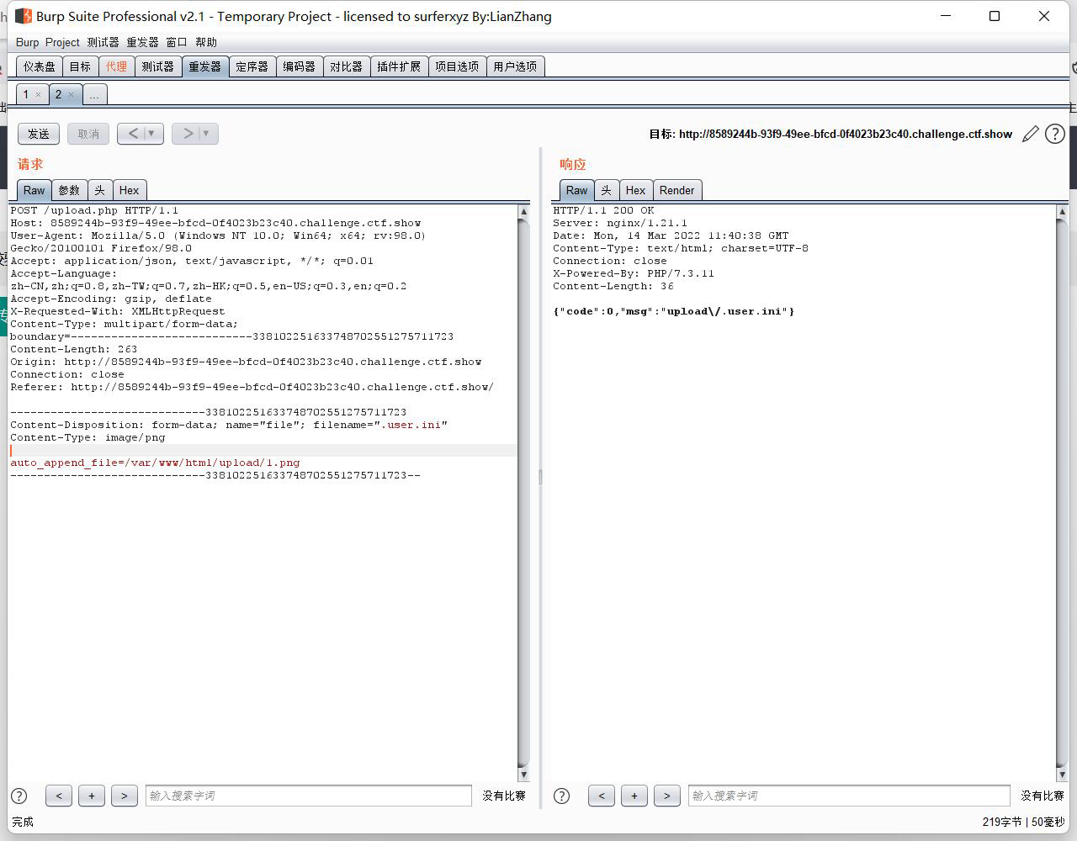
Task: Go to previous match in response search
Action: point(601,796)
